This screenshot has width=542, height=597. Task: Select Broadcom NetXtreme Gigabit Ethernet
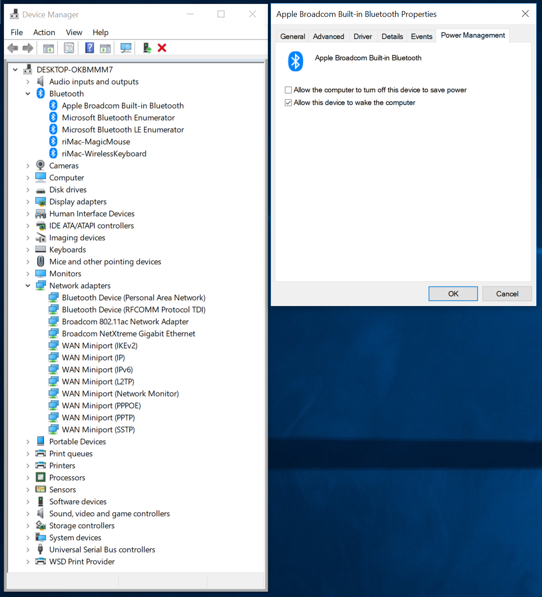[129, 334]
